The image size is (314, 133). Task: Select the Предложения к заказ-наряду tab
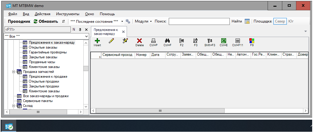pyautogui.click(x=106, y=32)
